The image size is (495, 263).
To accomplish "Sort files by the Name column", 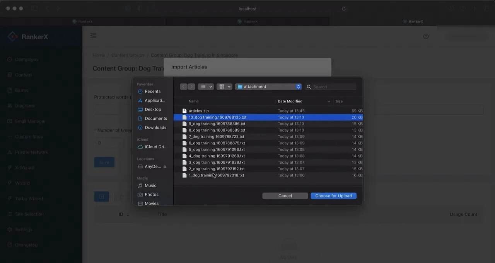I will [193, 101].
